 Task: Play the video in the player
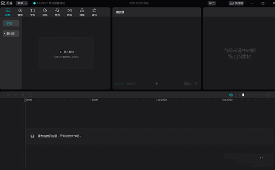[x=157, y=84]
